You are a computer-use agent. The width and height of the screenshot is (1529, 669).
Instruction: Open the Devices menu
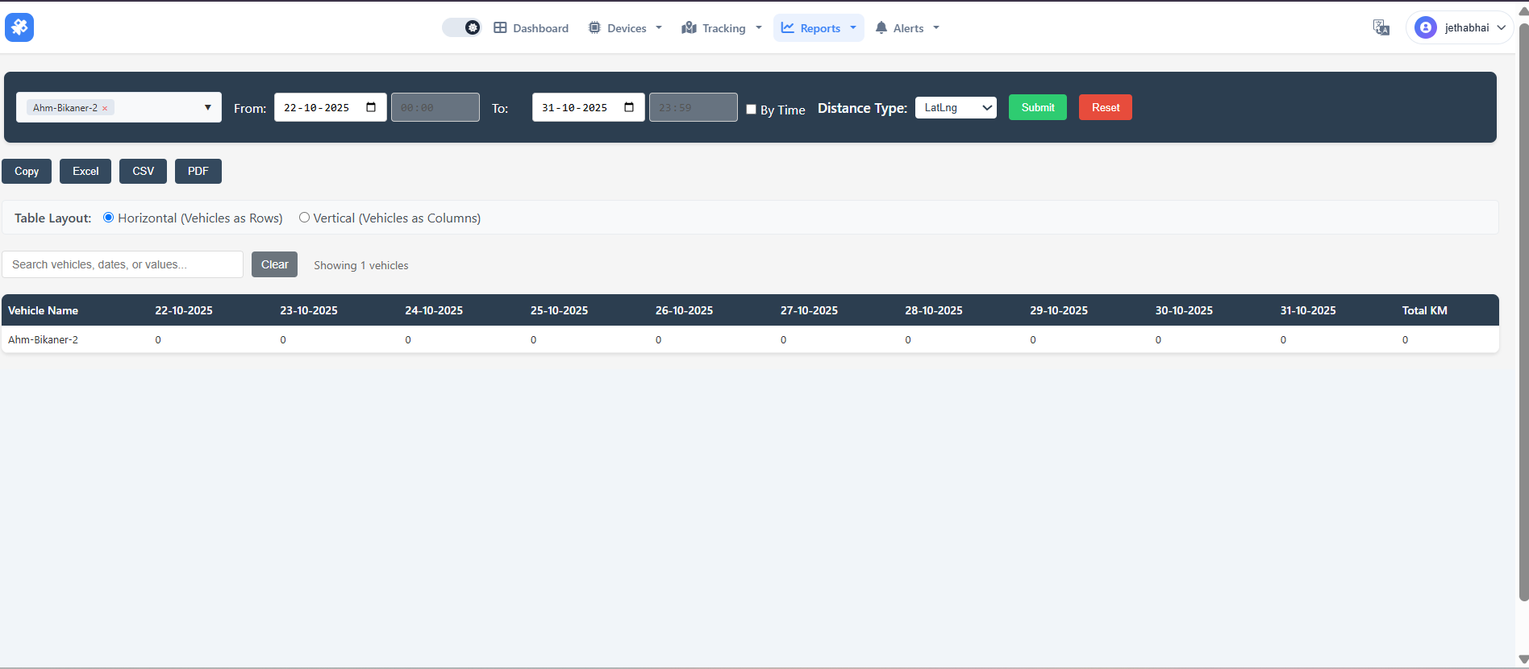626,28
